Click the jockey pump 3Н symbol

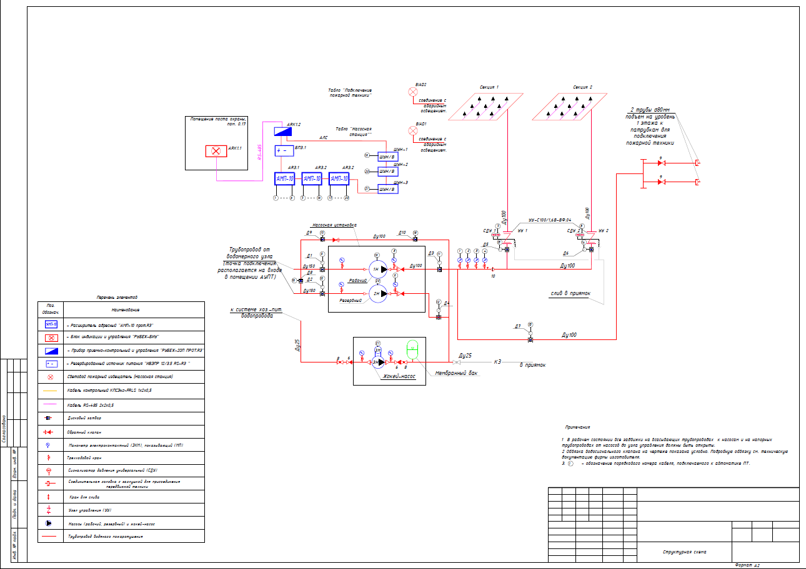pos(377,362)
